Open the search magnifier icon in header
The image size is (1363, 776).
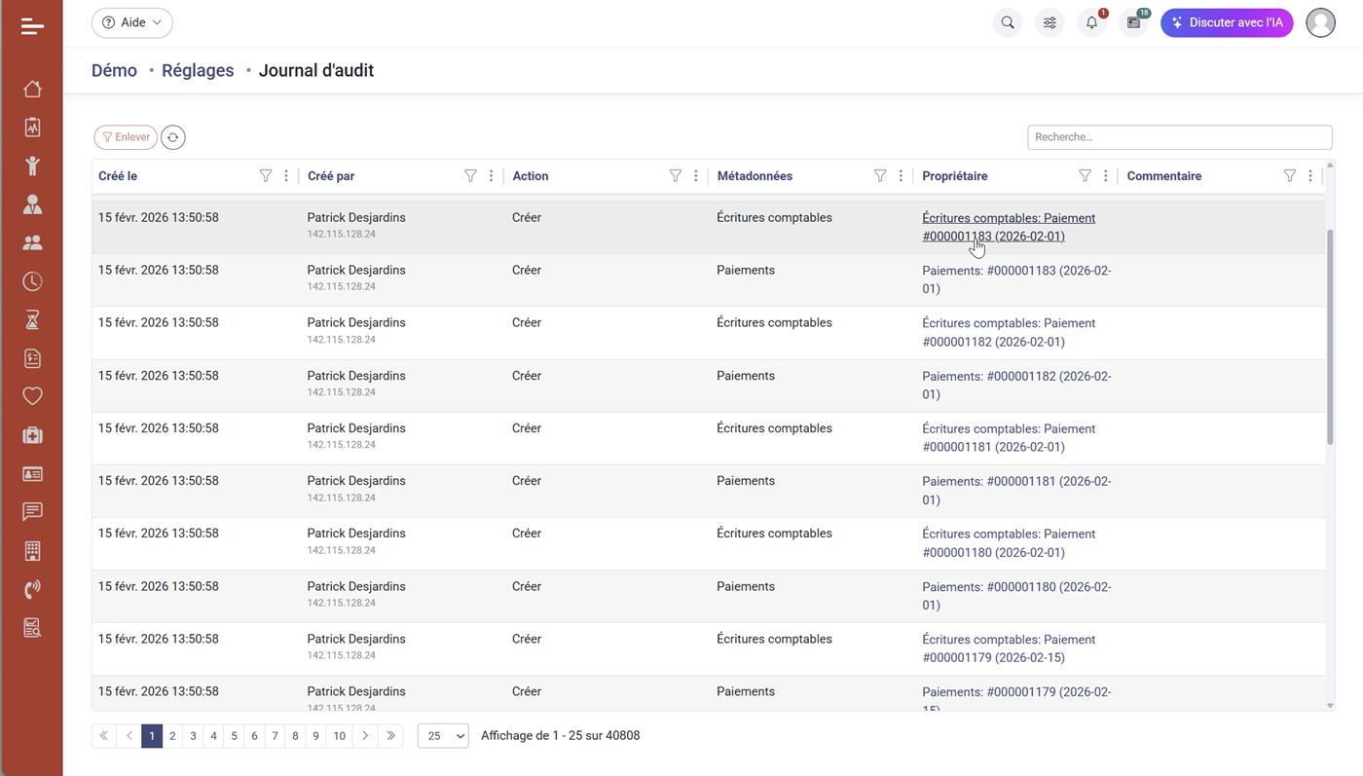pos(1008,22)
